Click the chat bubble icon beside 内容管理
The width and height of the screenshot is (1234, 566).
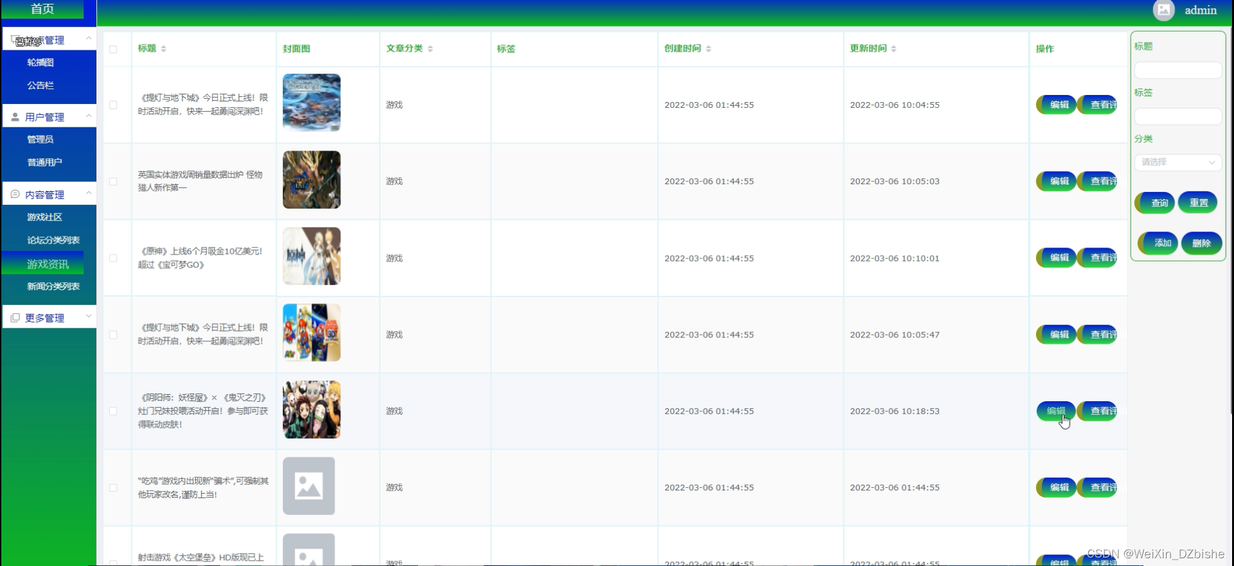click(x=15, y=194)
